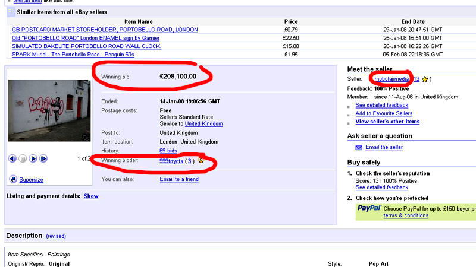Show listing and payment details
Image resolution: width=476 pixels, height=267 pixels.
(91, 196)
